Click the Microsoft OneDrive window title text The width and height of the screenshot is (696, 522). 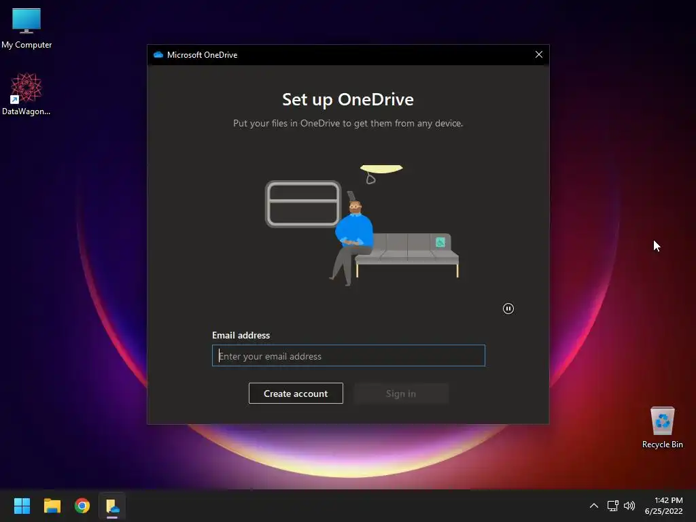coord(203,54)
